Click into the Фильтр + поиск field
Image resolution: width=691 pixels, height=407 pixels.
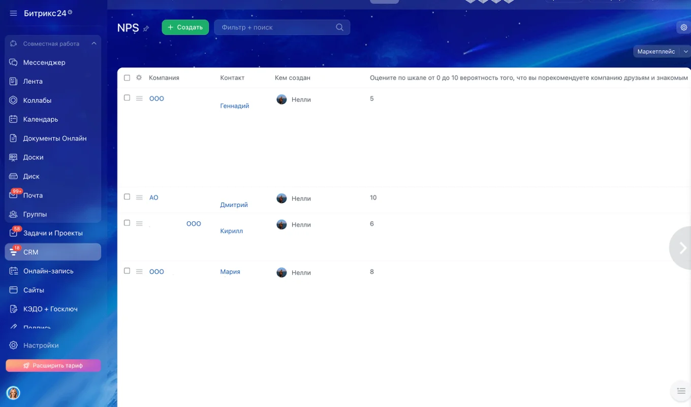274,27
